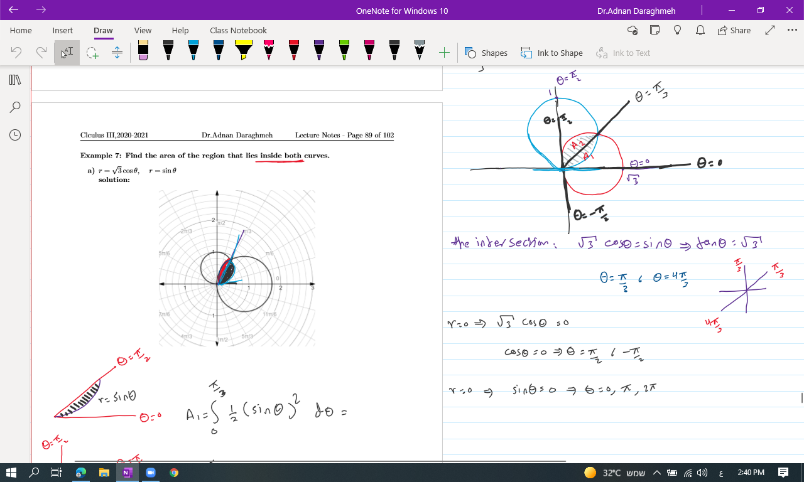This screenshot has height=482, width=804.
Task: Select the black pen beside the eraser
Action: point(168,51)
